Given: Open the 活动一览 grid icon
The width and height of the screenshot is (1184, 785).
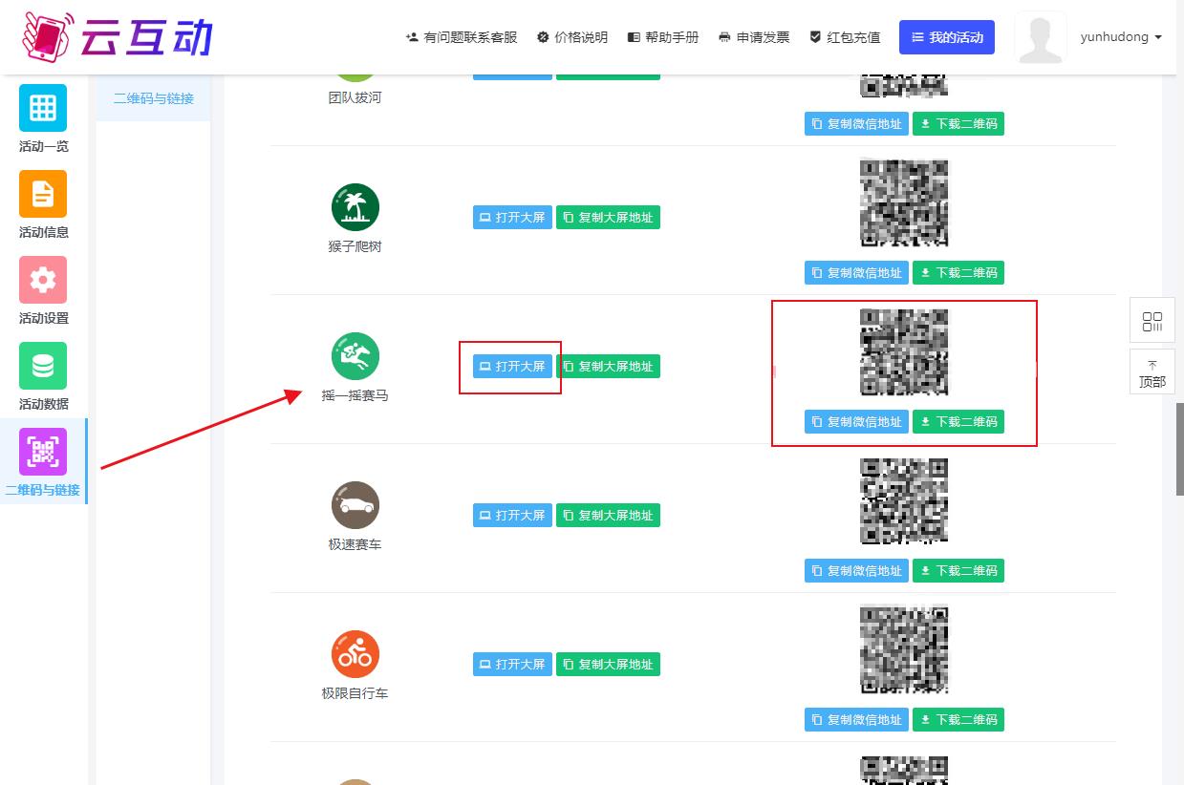Looking at the screenshot, I should (43, 108).
